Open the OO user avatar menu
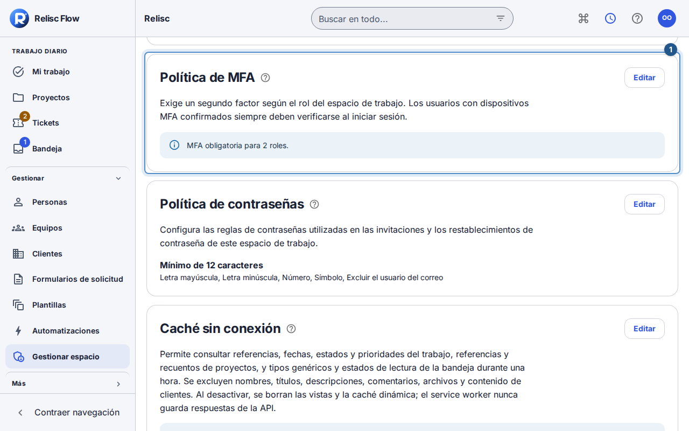The image size is (689, 431). pos(667,18)
